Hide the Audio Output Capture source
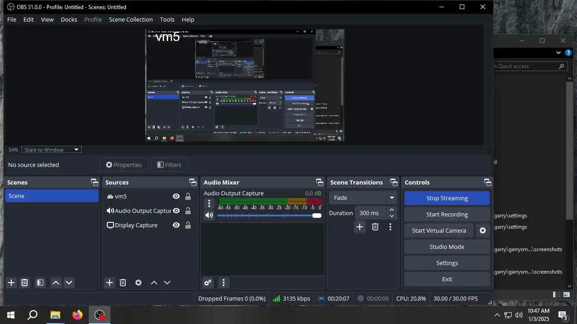Screen dimensions: 577x324 coord(176,211)
